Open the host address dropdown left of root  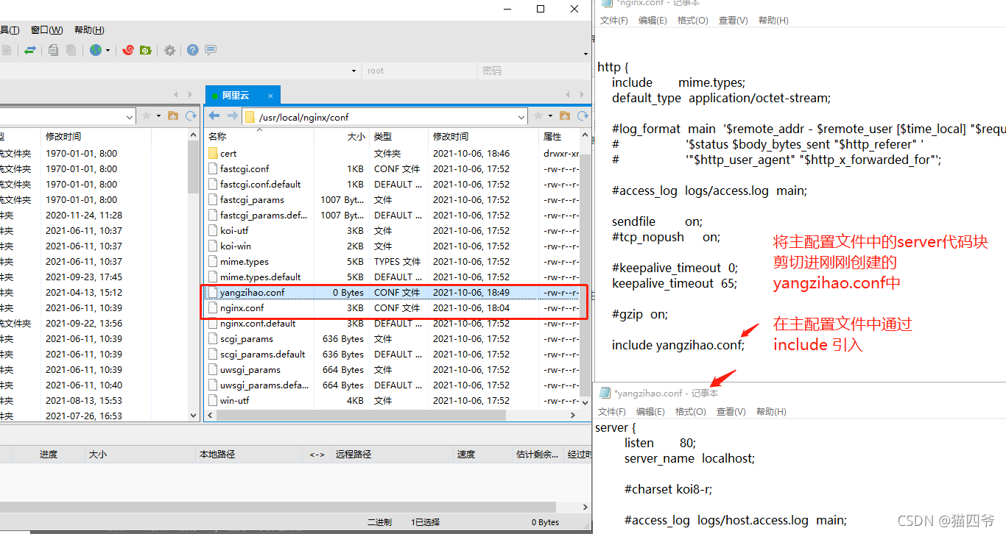(x=355, y=71)
